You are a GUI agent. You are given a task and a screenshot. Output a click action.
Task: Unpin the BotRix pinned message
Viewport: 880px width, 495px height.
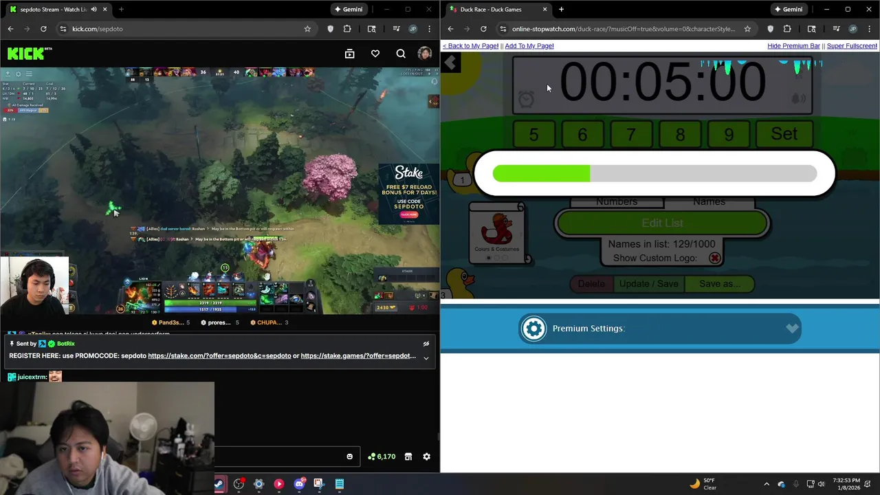[x=426, y=344]
